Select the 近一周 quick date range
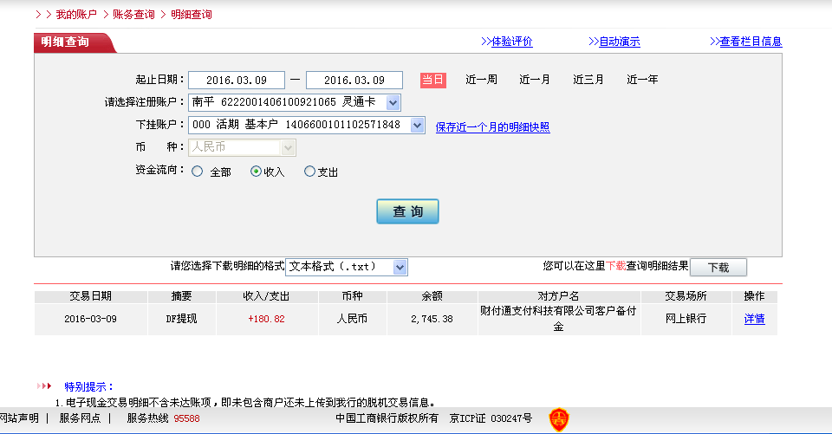832x434 pixels. point(481,80)
